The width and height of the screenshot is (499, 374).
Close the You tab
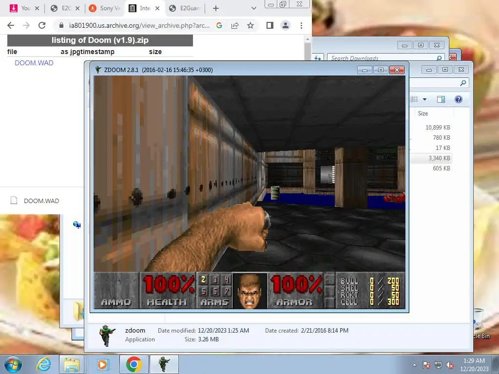[x=37, y=9]
